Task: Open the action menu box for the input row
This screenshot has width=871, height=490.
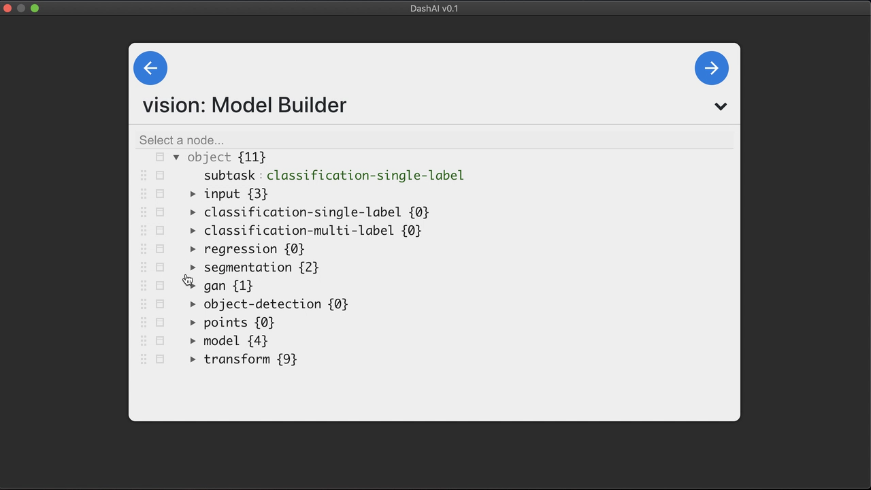Action: click(160, 194)
